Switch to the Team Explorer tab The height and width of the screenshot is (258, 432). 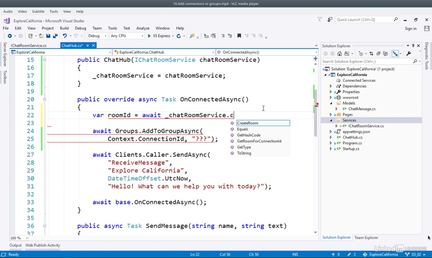[366, 238]
